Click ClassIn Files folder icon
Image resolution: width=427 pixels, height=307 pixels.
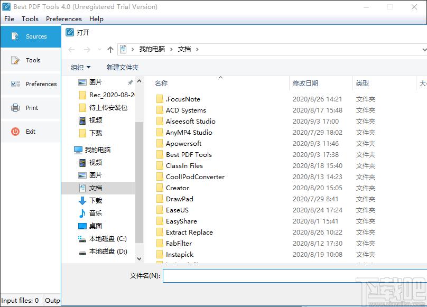[x=160, y=165]
